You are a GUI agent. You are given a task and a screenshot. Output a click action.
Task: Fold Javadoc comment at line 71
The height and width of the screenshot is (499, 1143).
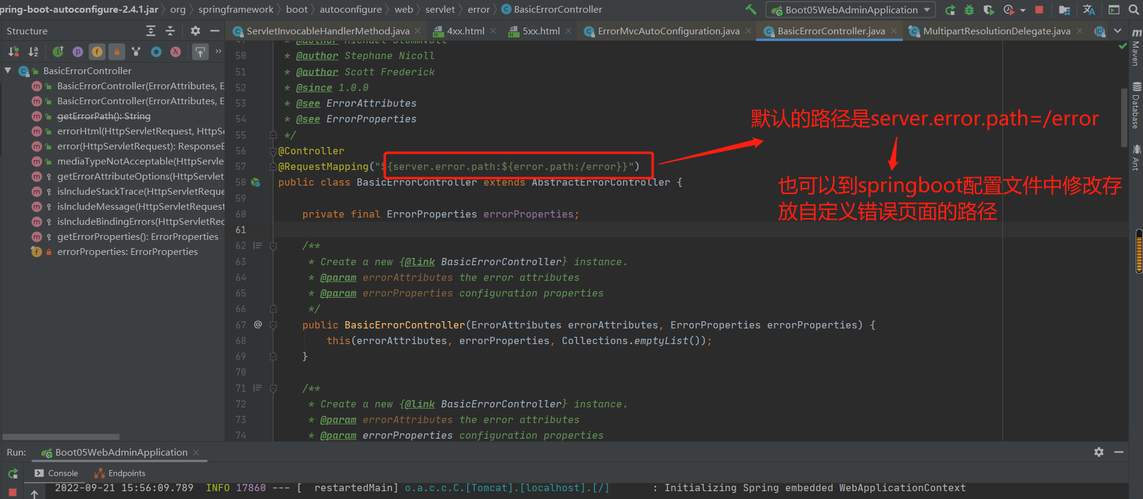tap(273, 389)
